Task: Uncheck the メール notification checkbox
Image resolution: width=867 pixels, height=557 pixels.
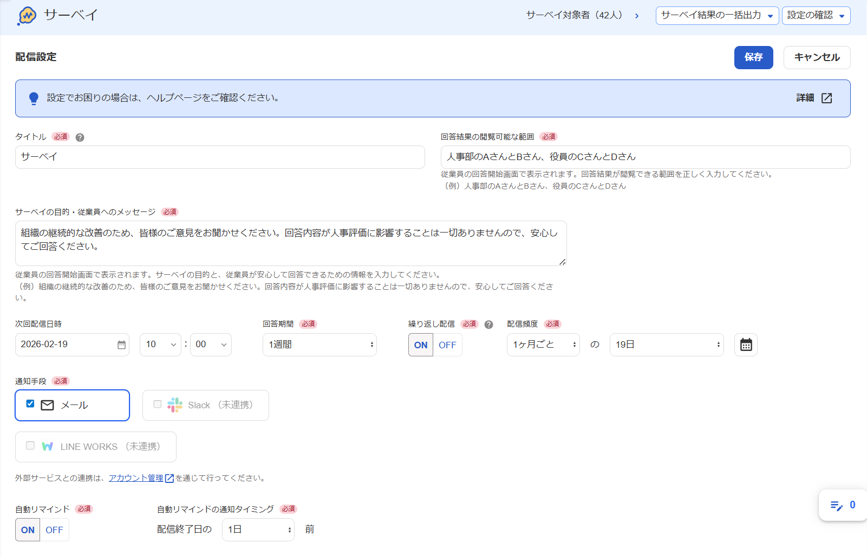Action: [30, 404]
